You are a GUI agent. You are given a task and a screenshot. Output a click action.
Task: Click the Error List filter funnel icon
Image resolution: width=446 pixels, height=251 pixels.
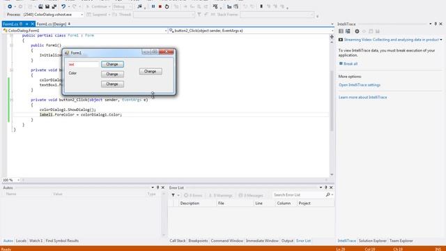point(173,195)
